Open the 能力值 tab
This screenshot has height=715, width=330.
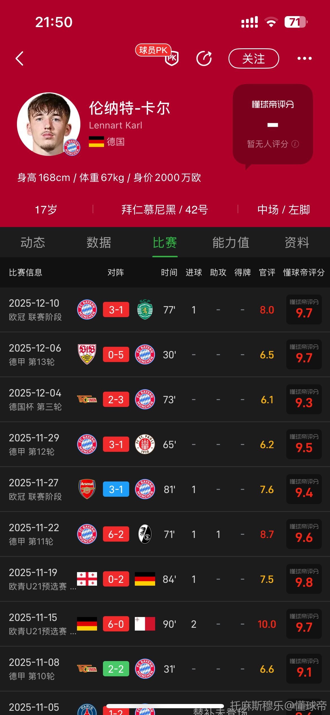(231, 242)
